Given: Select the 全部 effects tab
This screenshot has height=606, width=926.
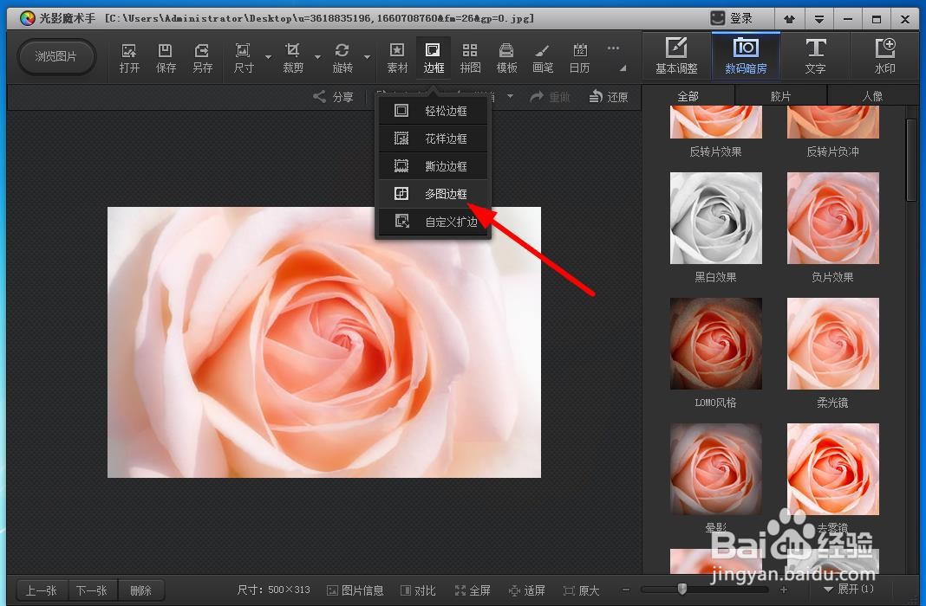Looking at the screenshot, I should click(x=688, y=96).
